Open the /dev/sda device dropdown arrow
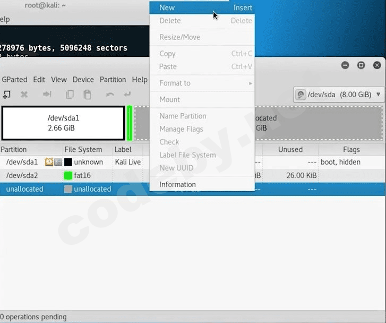This screenshot has height=323, width=386. click(379, 95)
